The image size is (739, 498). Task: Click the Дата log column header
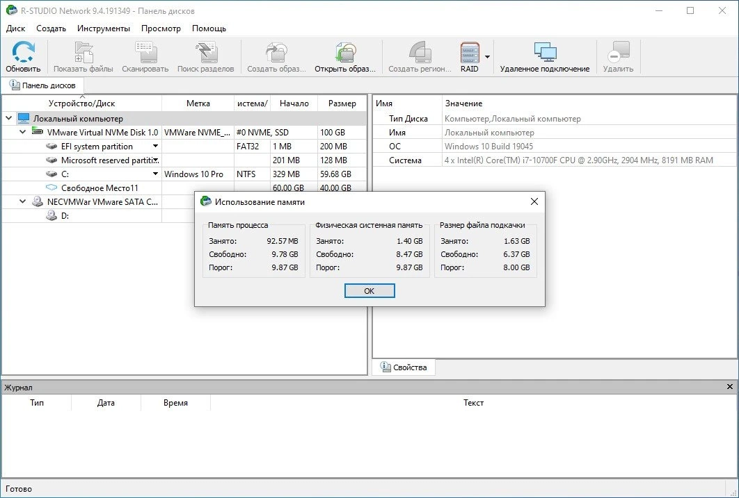click(x=106, y=403)
